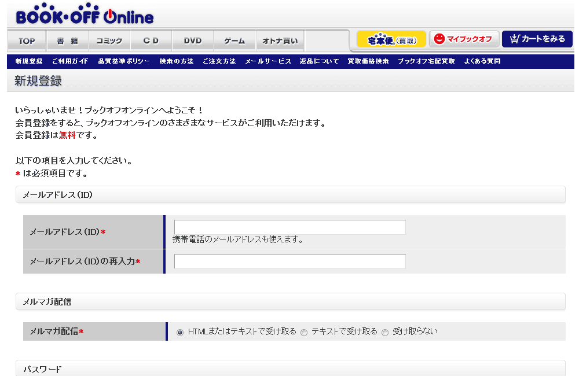
Task: Click the カートをみる cart button
Action: [x=537, y=39]
